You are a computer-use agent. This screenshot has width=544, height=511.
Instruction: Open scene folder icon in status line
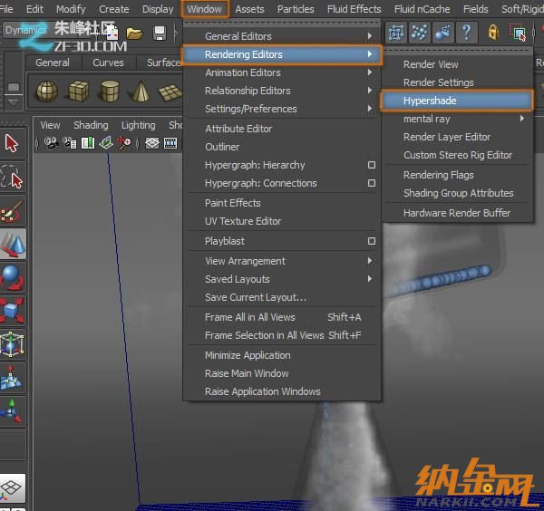click(134, 34)
